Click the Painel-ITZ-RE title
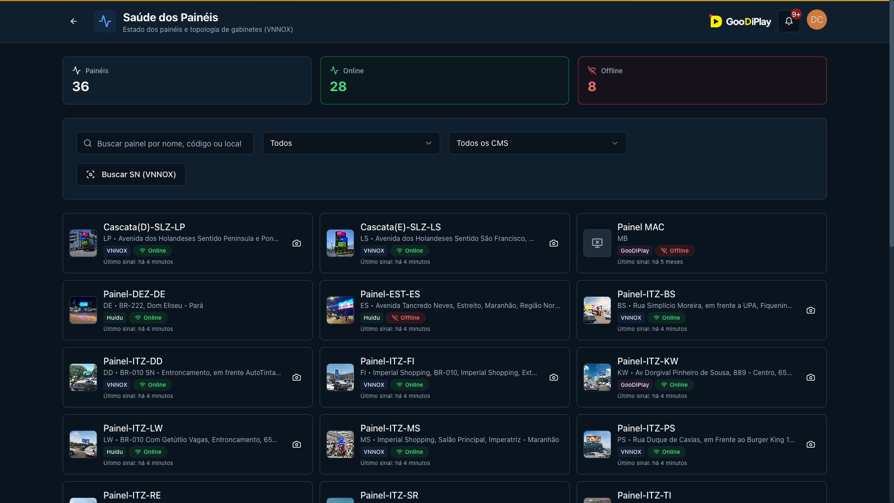This screenshot has height=503, width=894. click(132, 495)
